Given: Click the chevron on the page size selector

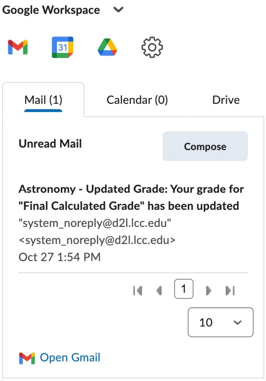Looking at the screenshot, I should 237,322.
